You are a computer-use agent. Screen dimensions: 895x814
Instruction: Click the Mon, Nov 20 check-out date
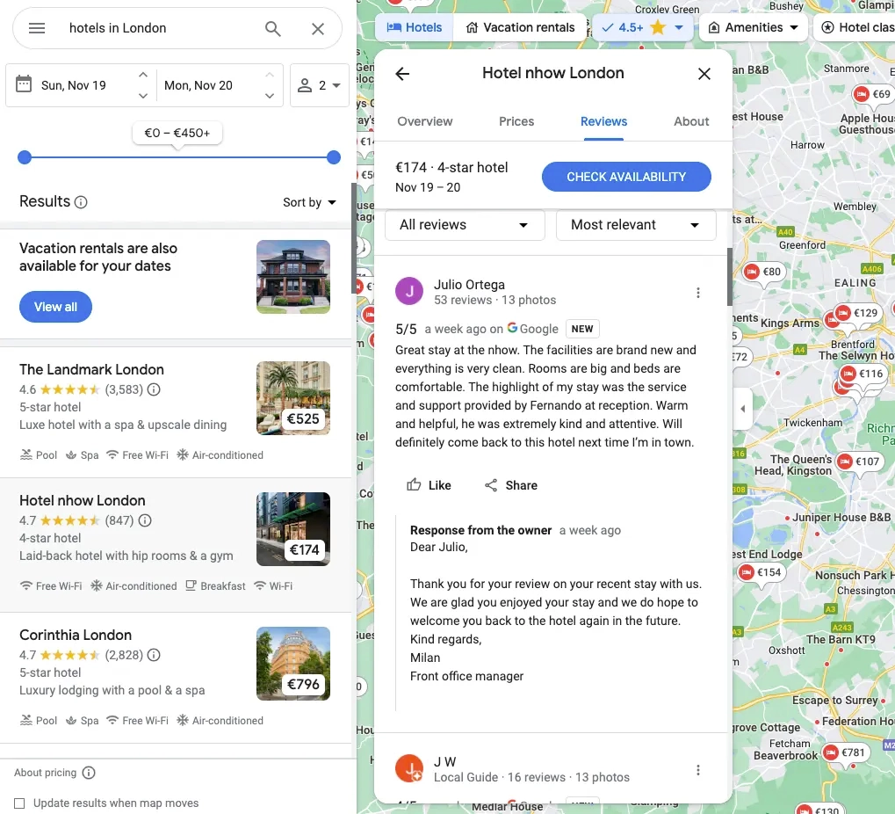(x=198, y=85)
